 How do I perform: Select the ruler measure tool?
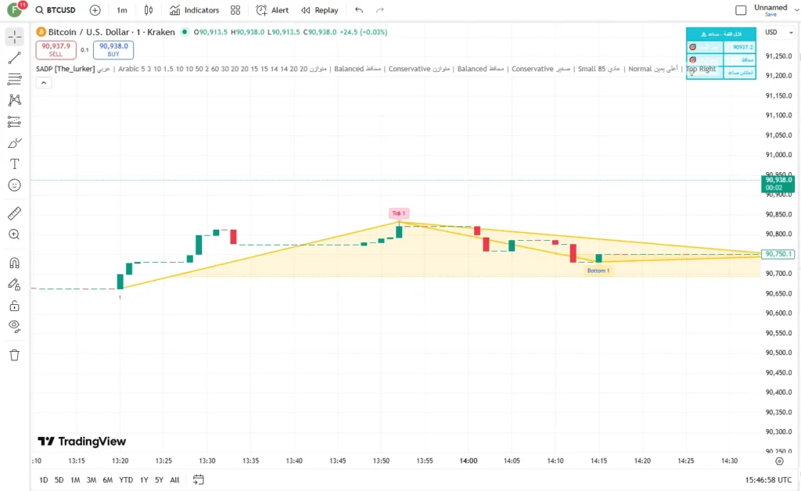point(14,213)
